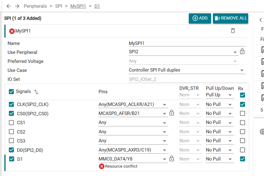Image resolution: width=264 pixels, height=176 pixels.
Task: Toggle the lock next to MMC0_DAT4/Y8 pin
Action: coord(171,158)
